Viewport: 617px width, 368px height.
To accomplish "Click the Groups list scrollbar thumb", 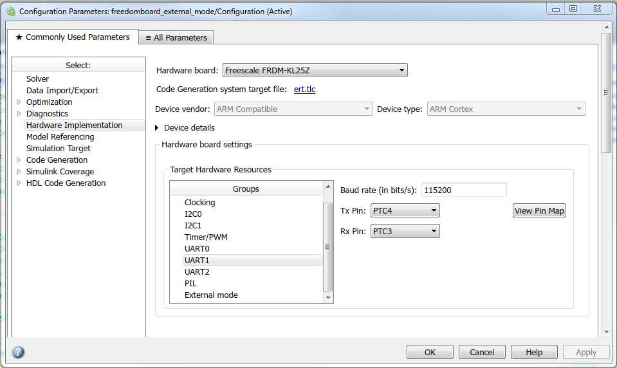I will tap(327, 247).
